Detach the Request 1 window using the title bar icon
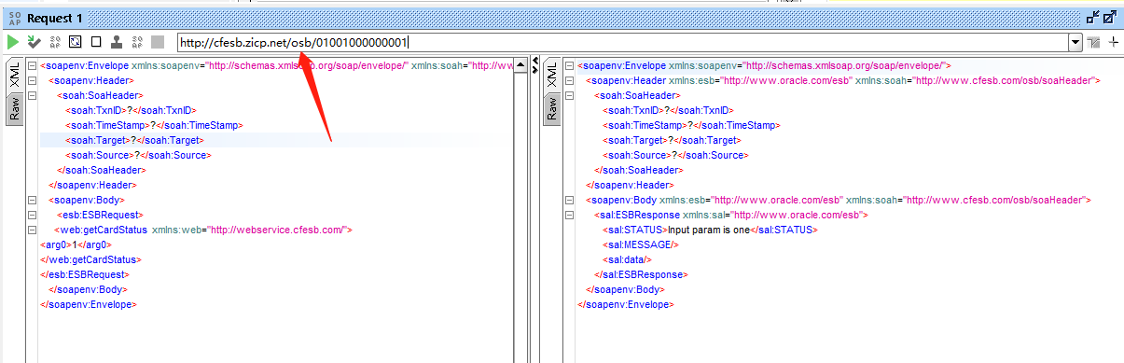 tap(1093, 17)
